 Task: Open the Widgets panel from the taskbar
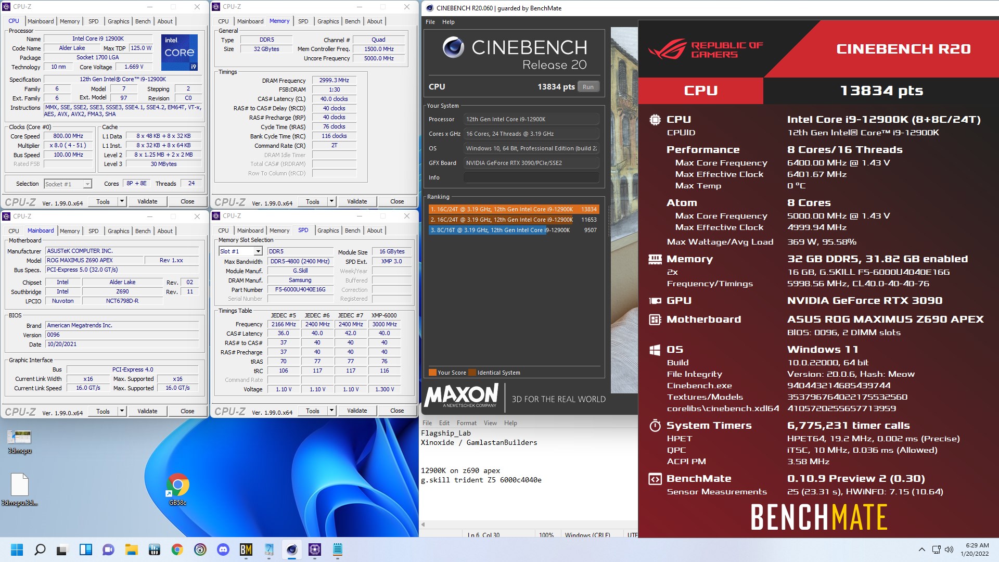85,550
